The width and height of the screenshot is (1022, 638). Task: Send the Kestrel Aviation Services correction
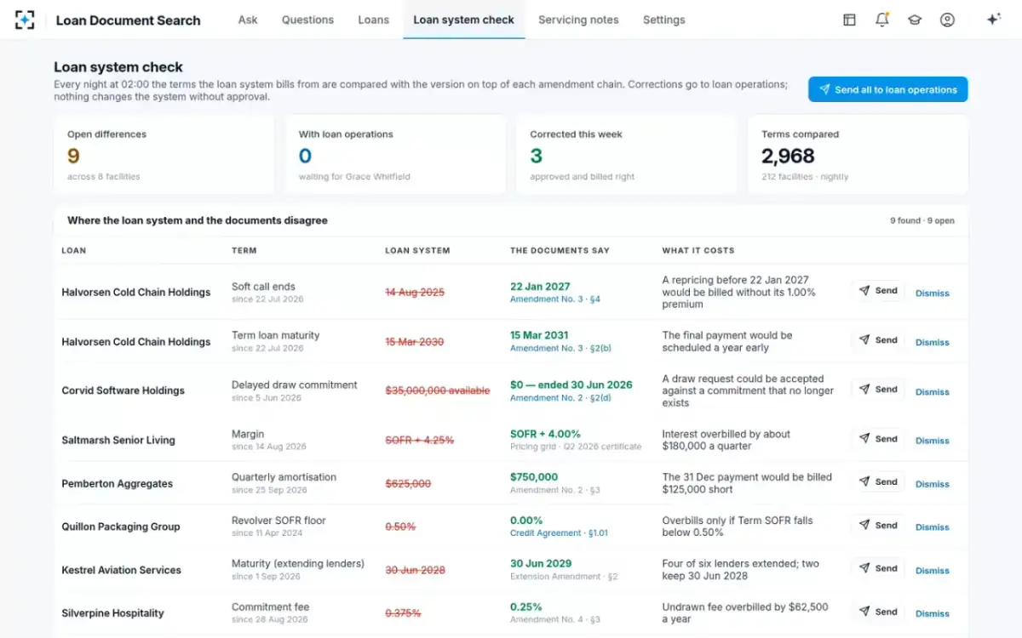(x=878, y=568)
